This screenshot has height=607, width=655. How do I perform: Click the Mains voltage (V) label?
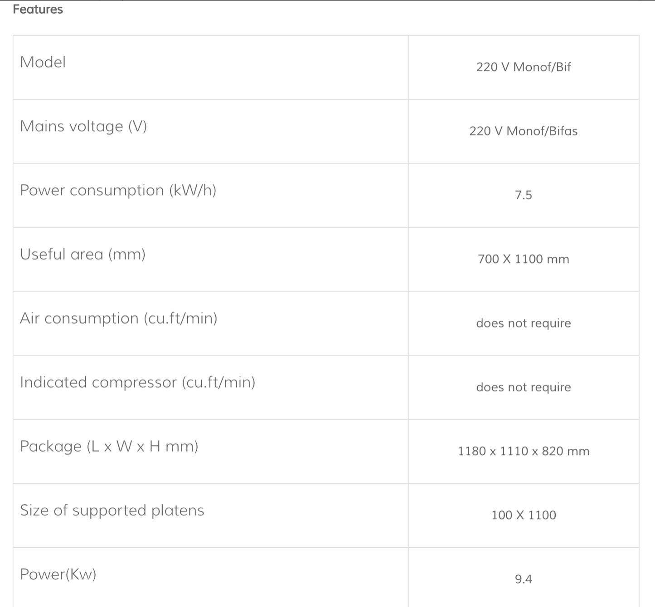click(83, 126)
